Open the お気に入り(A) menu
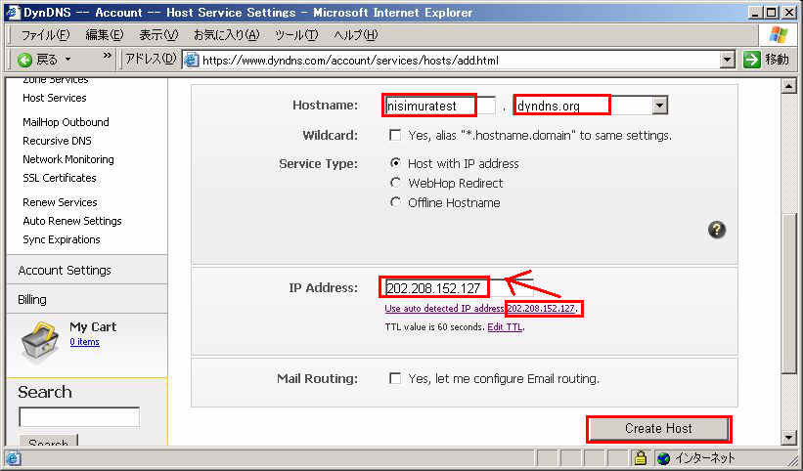The width and height of the screenshot is (803, 471). (227, 35)
